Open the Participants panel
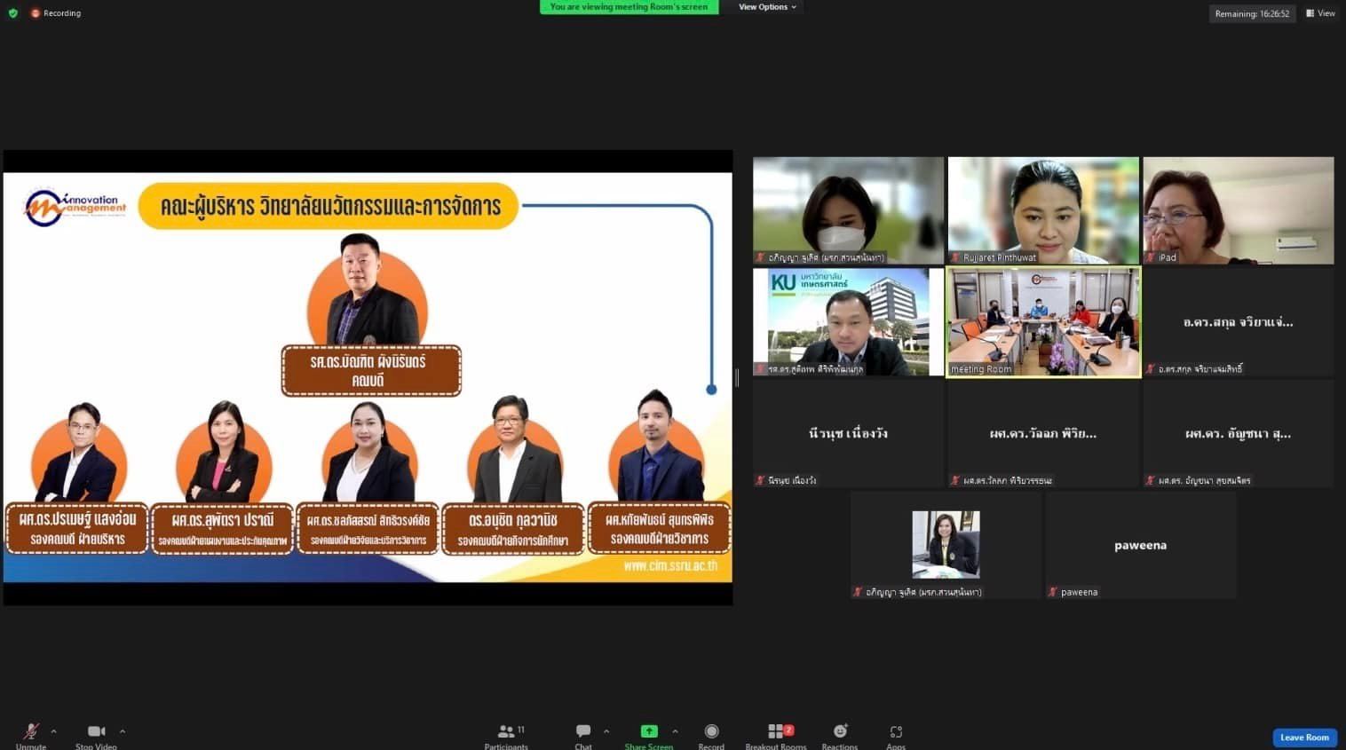This screenshot has width=1346, height=750. 506,733
